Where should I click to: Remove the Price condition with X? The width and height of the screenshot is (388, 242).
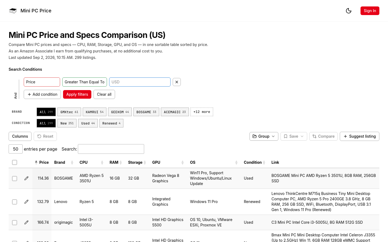(x=177, y=82)
